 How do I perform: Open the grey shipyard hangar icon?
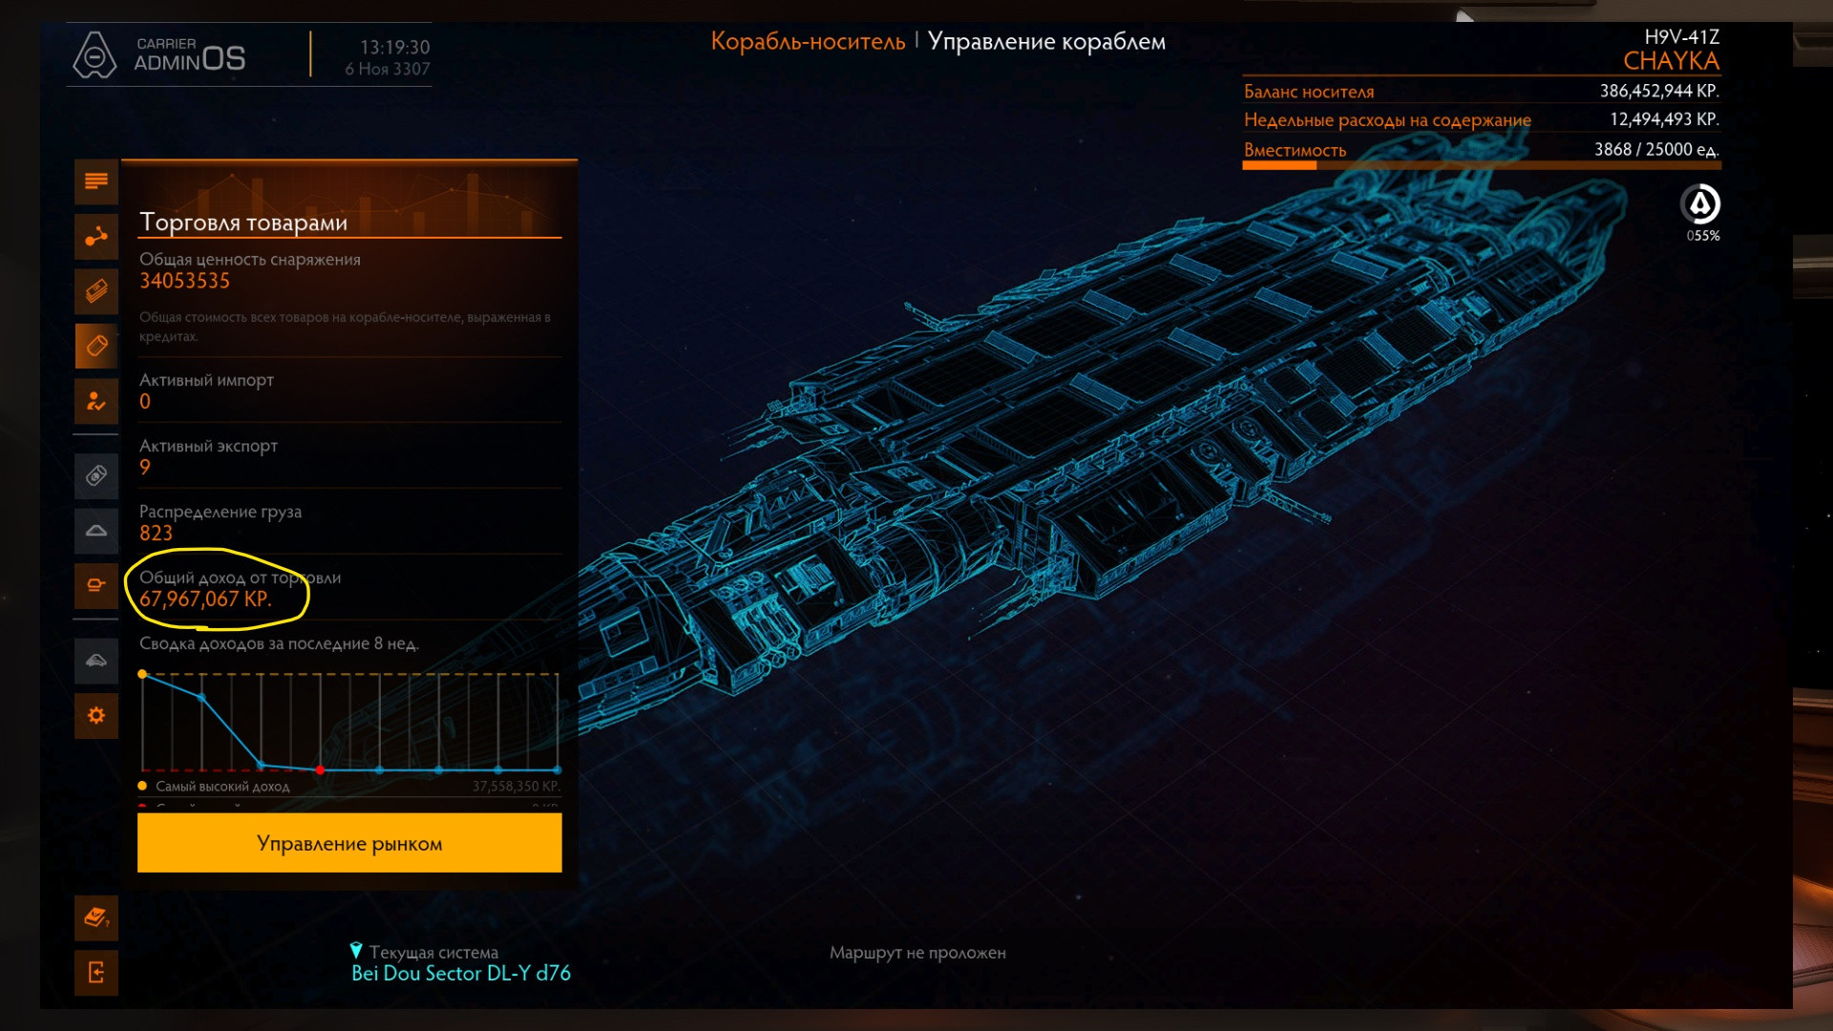[96, 531]
